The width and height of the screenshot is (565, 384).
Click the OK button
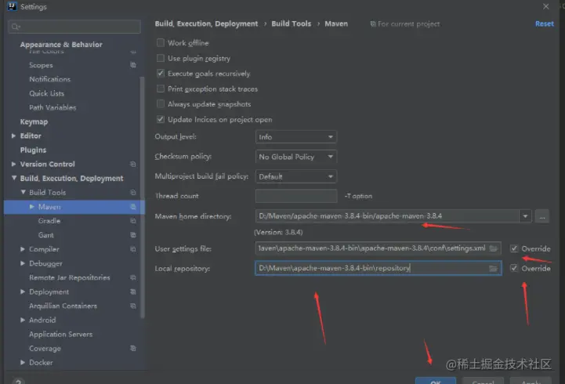point(435,381)
